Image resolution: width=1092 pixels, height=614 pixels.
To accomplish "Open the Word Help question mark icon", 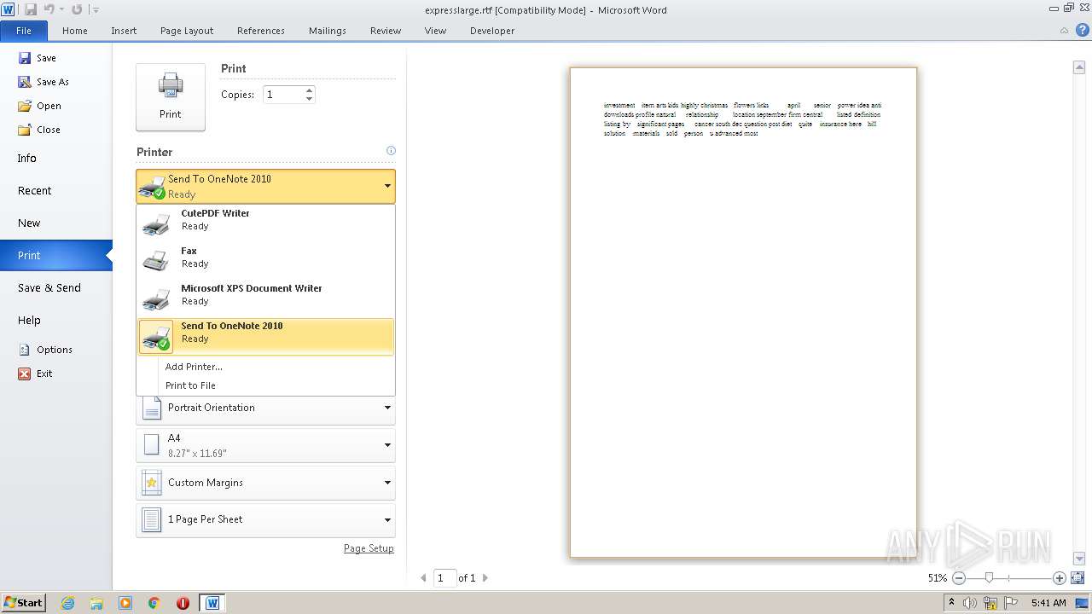I will [1082, 30].
